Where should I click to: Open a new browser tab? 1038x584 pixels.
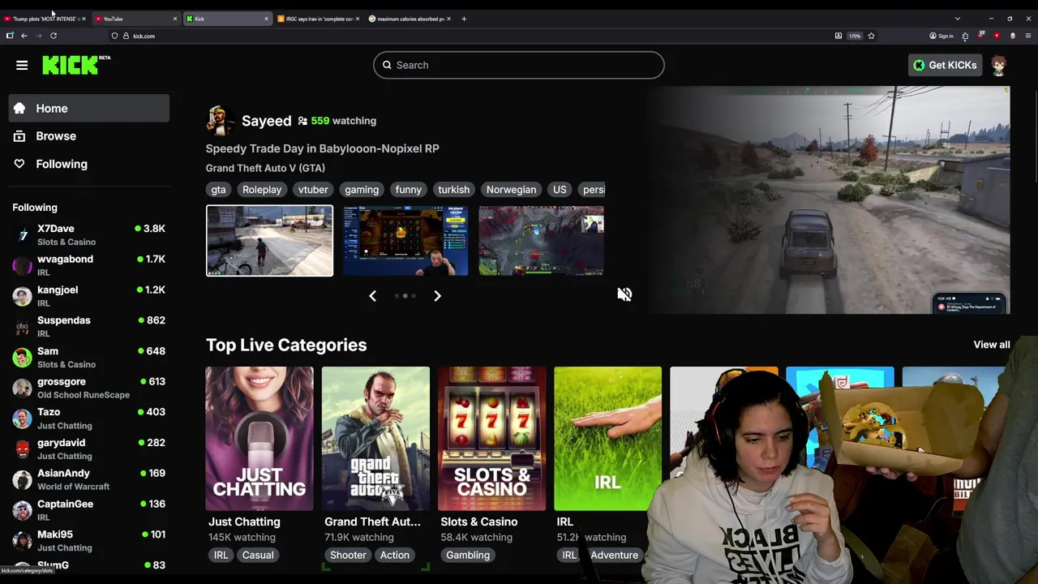[x=464, y=19]
